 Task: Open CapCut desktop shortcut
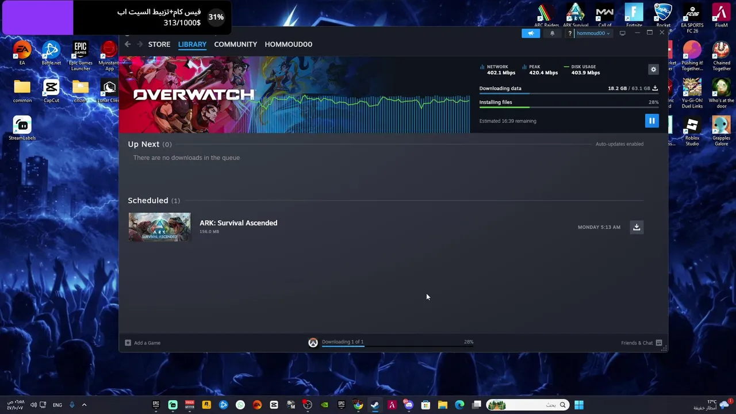click(51, 91)
